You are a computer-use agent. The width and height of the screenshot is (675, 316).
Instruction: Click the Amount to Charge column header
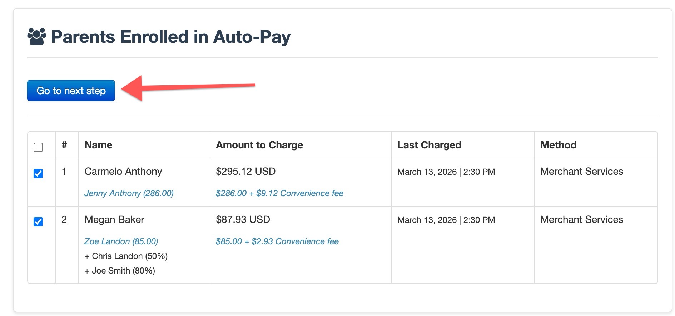tap(259, 145)
